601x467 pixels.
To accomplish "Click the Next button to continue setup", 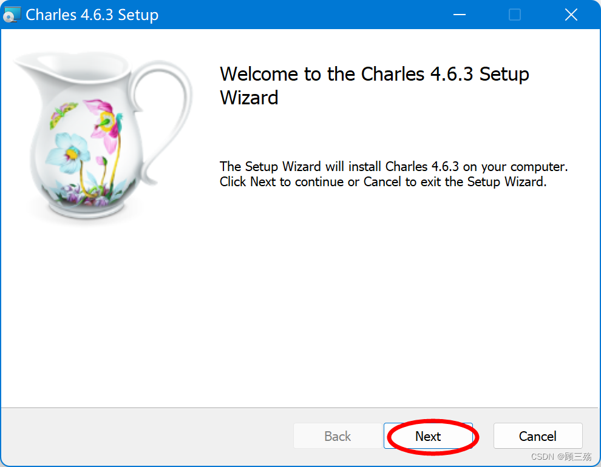I will 428,436.
